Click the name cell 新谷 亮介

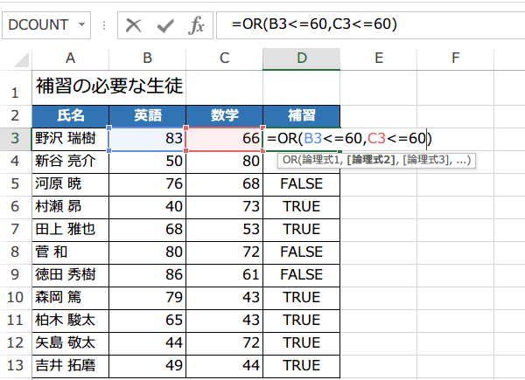(70, 161)
